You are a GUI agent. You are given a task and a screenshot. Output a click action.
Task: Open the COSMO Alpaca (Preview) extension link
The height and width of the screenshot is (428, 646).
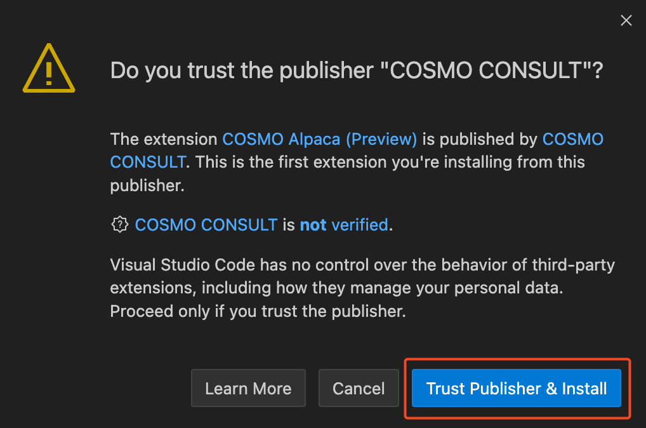point(319,139)
